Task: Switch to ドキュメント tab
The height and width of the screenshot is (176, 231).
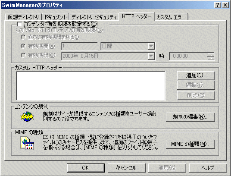Action: [x=56, y=17]
